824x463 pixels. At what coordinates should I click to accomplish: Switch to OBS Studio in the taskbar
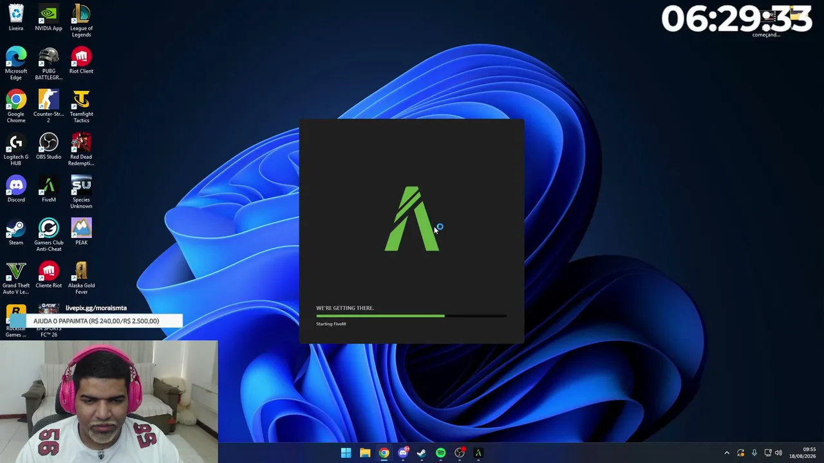(x=460, y=453)
